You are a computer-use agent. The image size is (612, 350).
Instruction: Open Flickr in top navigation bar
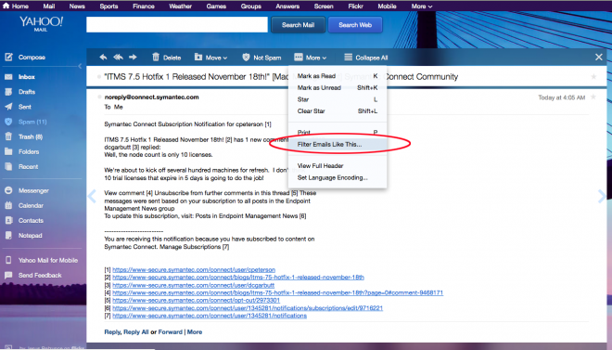355,6
